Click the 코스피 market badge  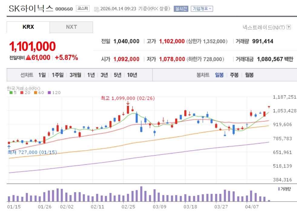83,9
